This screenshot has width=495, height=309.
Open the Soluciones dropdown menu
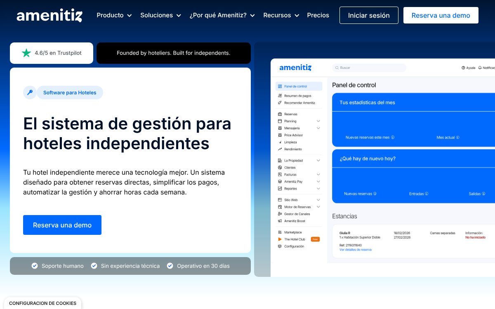click(x=161, y=15)
